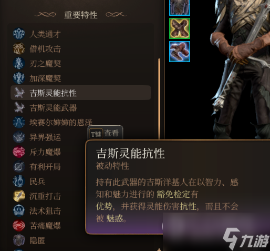The image size is (270, 251).
Task: Click the 异界强运 icon
Action: click(x=19, y=137)
